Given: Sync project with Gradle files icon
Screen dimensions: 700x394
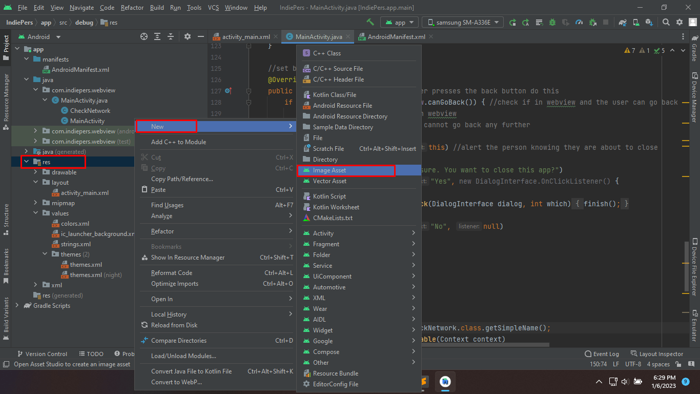Looking at the screenshot, I should point(622,22).
